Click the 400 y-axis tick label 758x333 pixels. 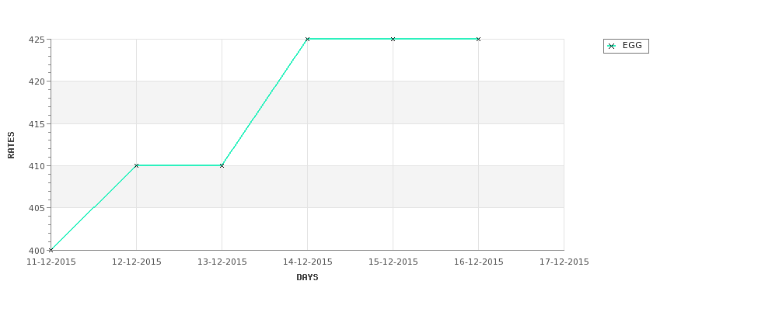click(x=37, y=251)
